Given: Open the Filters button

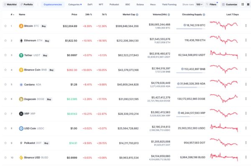Looking at the screenshot, I should (211, 5).
